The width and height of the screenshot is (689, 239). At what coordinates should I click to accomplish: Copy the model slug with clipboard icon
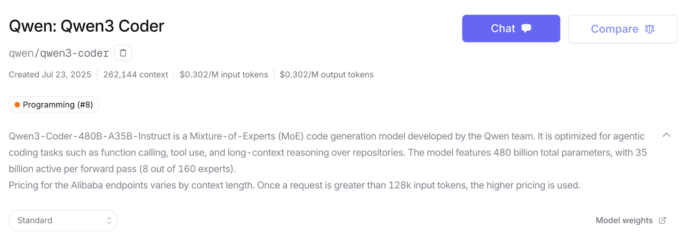click(x=123, y=53)
